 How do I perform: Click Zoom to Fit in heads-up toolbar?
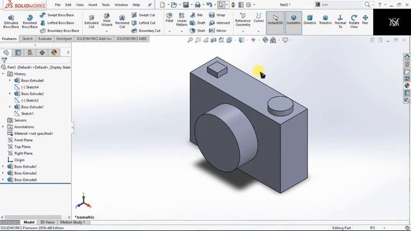190,40
